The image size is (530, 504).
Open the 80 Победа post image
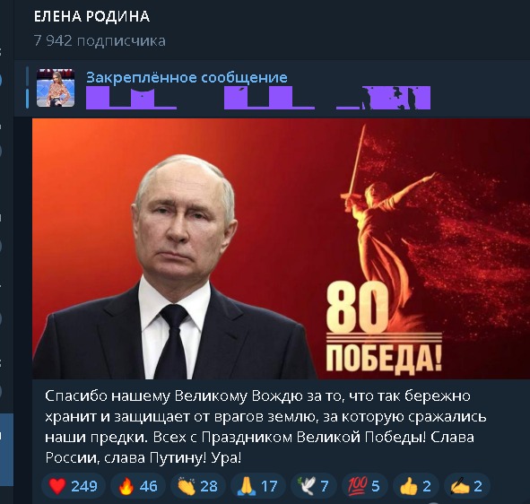click(281, 248)
